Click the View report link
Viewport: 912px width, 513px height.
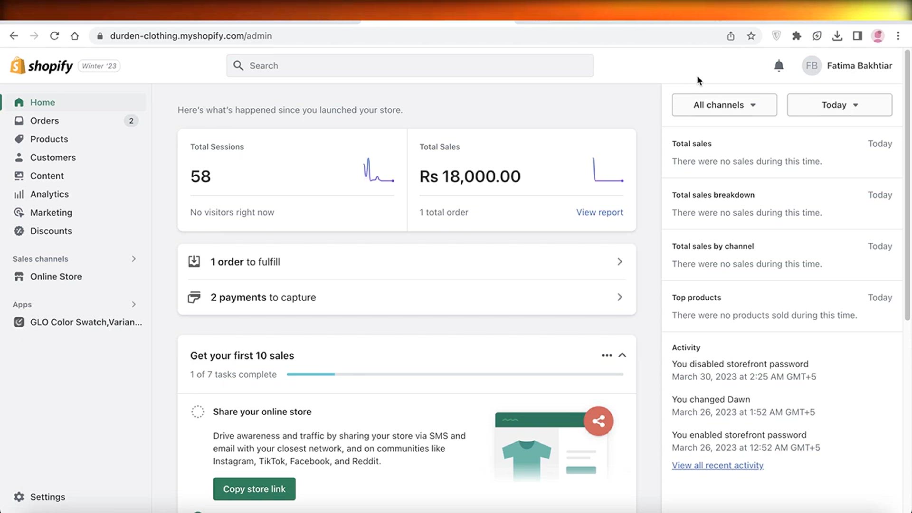click(599, 212)
